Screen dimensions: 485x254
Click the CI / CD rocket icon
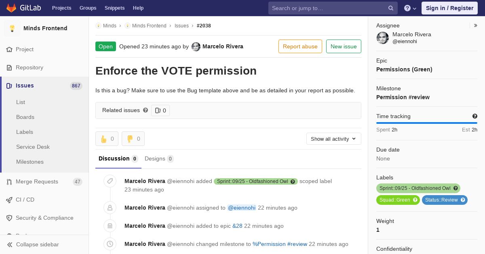tap(9, 200)
